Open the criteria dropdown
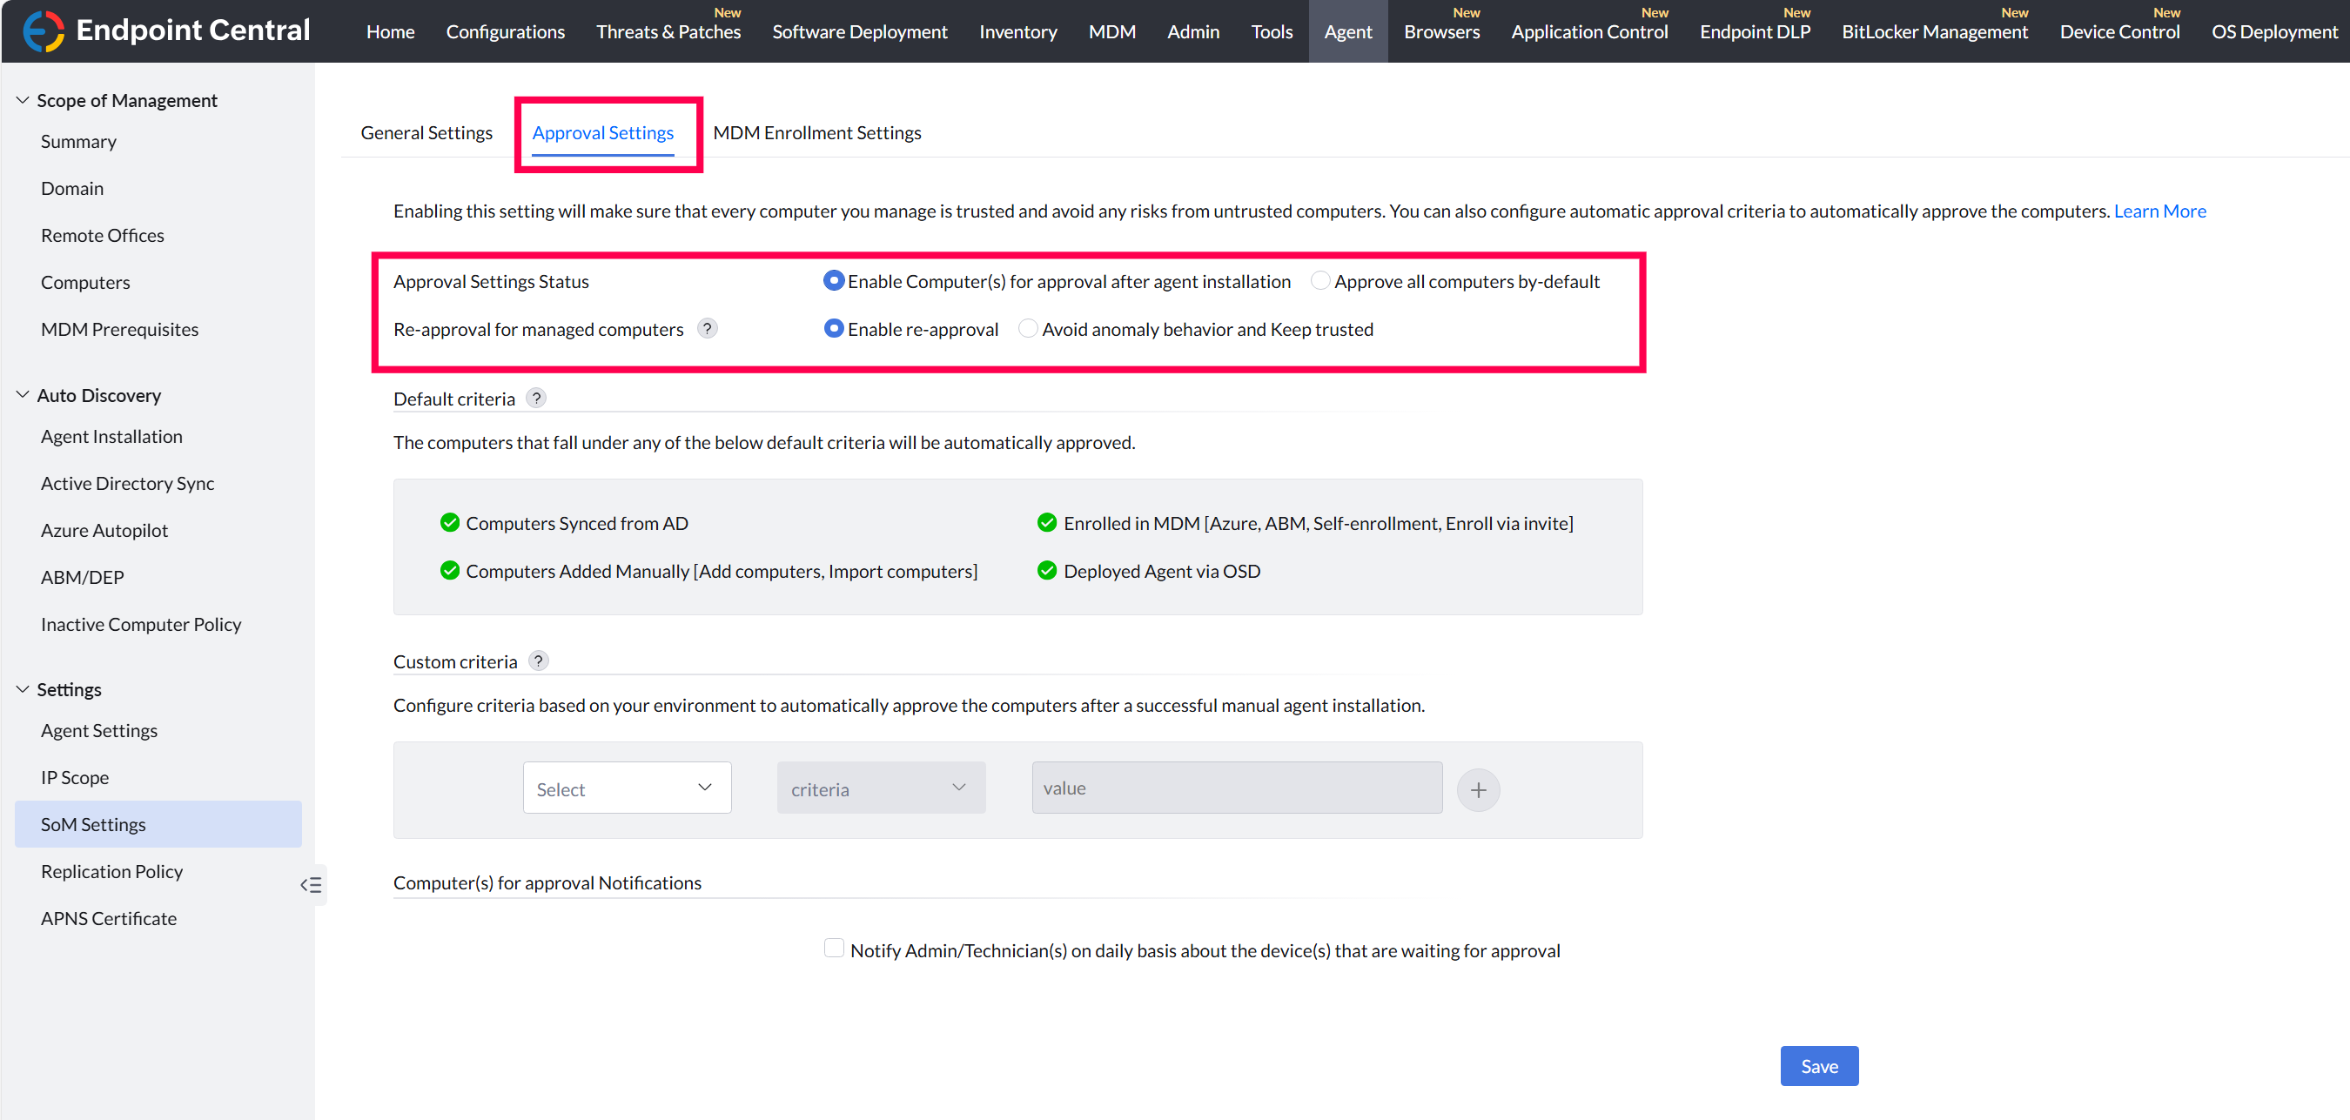 tap(880, 788)
